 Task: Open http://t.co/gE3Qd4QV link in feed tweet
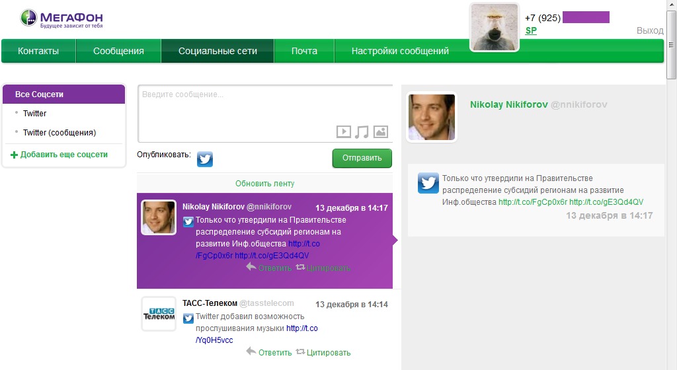(272, 255)
